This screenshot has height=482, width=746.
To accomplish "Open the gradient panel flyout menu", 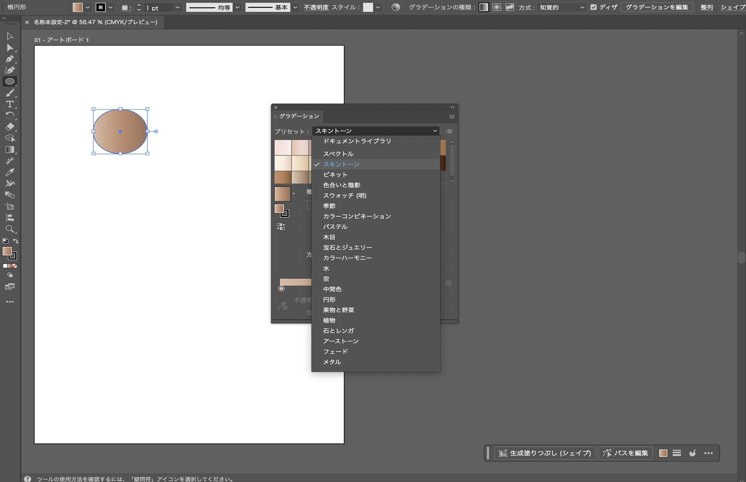I will (x=452, y=117).
